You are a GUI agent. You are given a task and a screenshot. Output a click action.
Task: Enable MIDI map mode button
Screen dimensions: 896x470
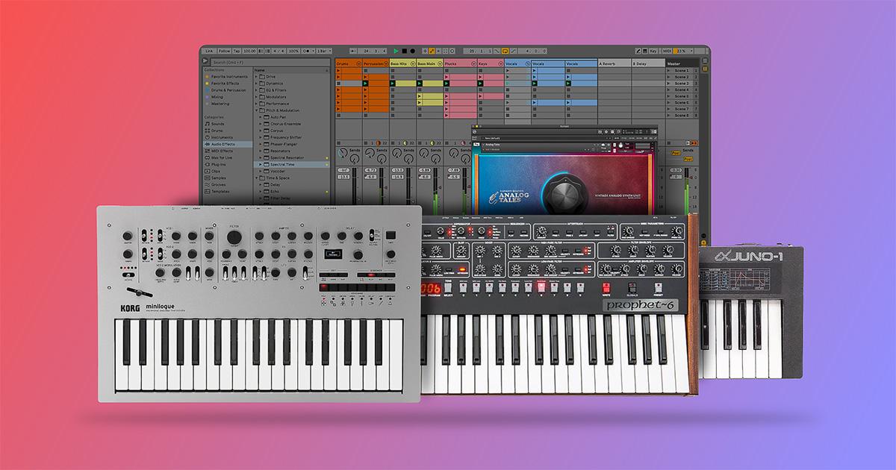[x=667, y=51]
